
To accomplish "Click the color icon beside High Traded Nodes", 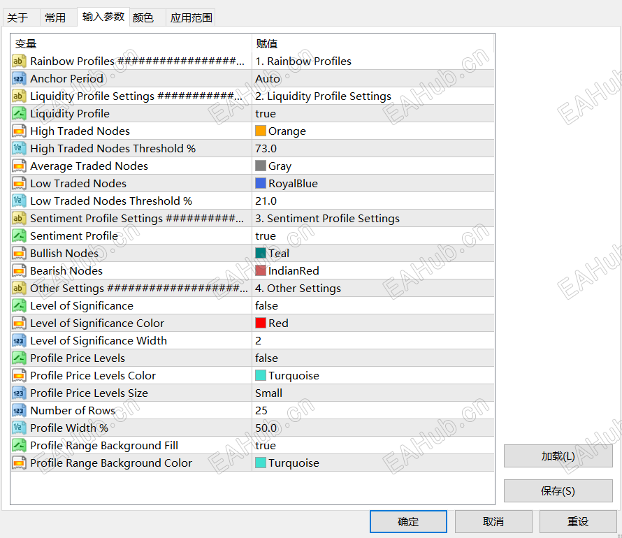I will click(x=19, y=131).
